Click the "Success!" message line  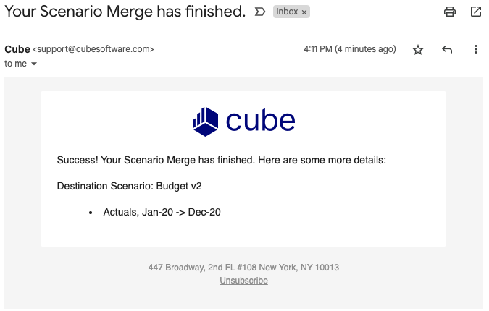coord(222,160)
